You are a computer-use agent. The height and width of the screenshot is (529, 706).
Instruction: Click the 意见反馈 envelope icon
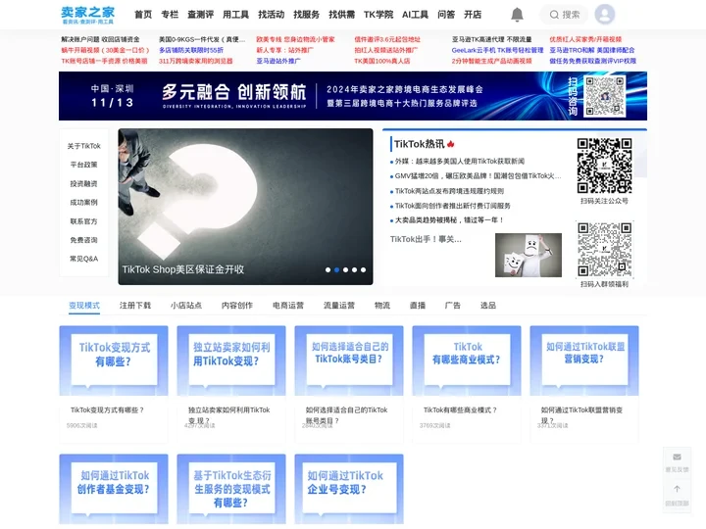[677, 457]
